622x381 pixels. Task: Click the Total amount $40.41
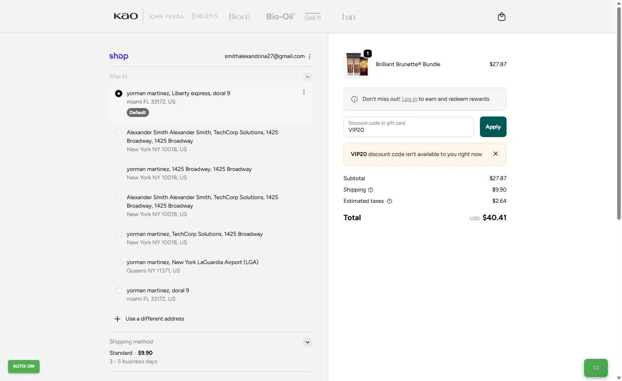click(x=494, y=218)
